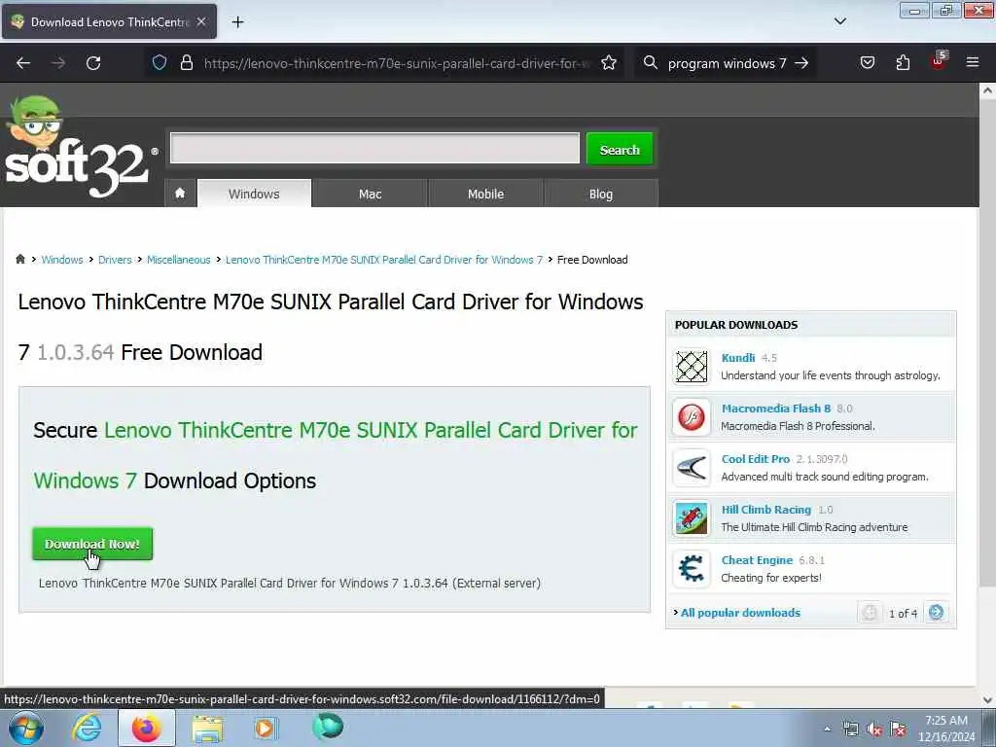Click breadcrumb home icon

point(20,259)
